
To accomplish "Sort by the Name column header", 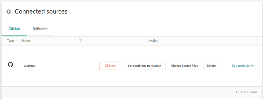I will [26, 41].
